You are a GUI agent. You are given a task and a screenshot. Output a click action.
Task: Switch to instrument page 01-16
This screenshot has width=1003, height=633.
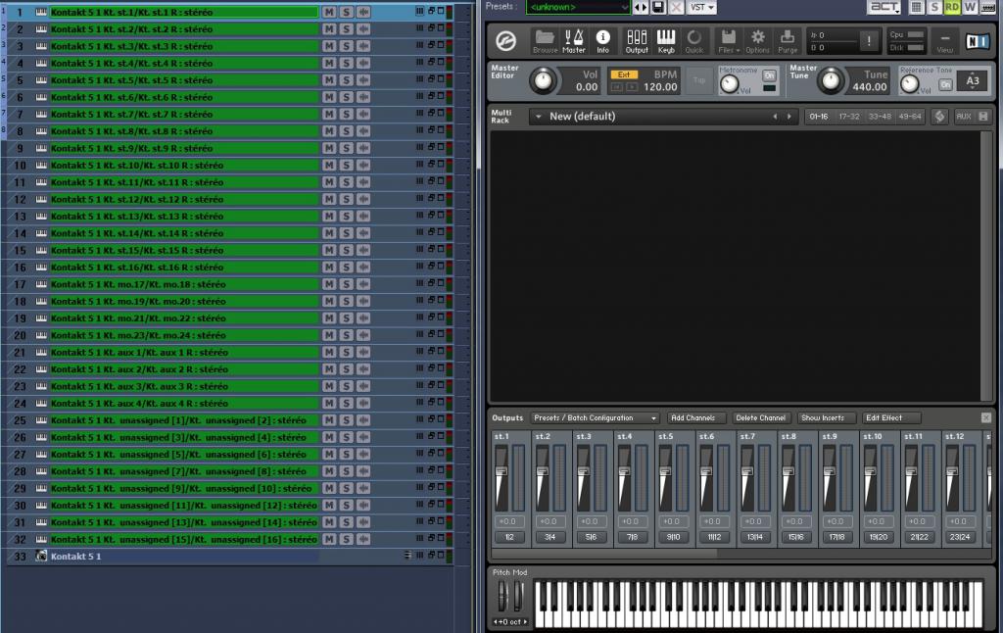818,117
